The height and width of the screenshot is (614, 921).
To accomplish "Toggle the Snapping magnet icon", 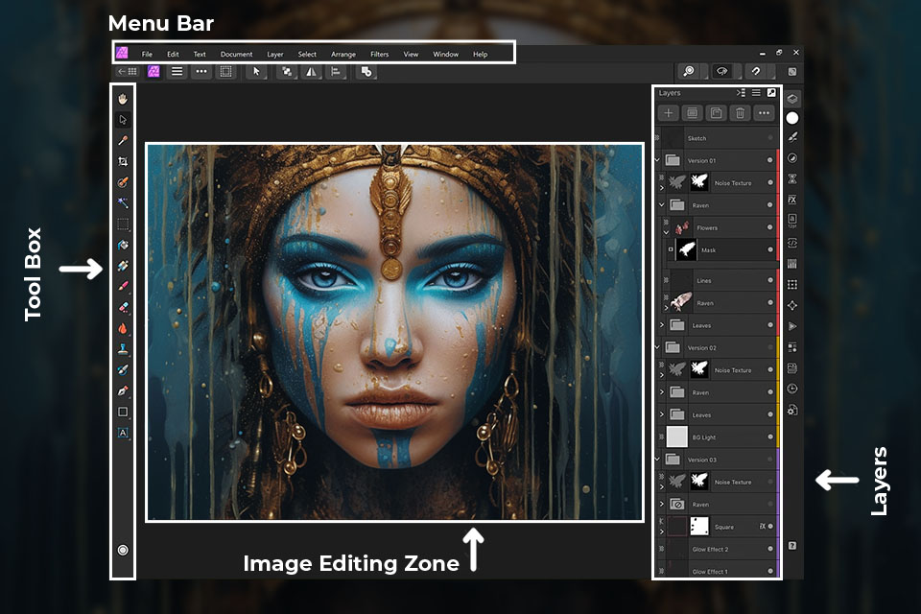I will pyautogui.click(x=756, y=71).
